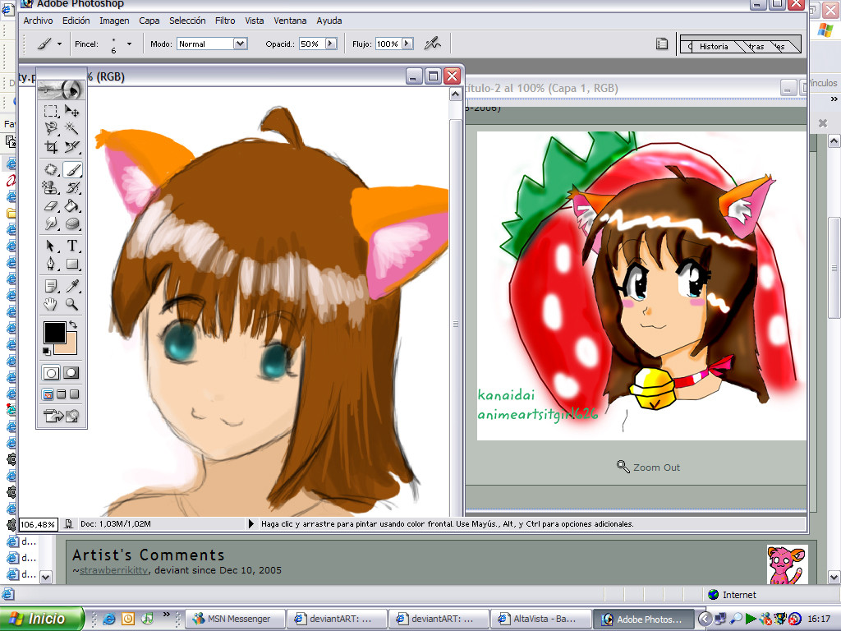Image resolution: width=841 pixels, height=631 pixels.
Task: Click the zoom percentage field 106,48%
Action: point(38,524)
